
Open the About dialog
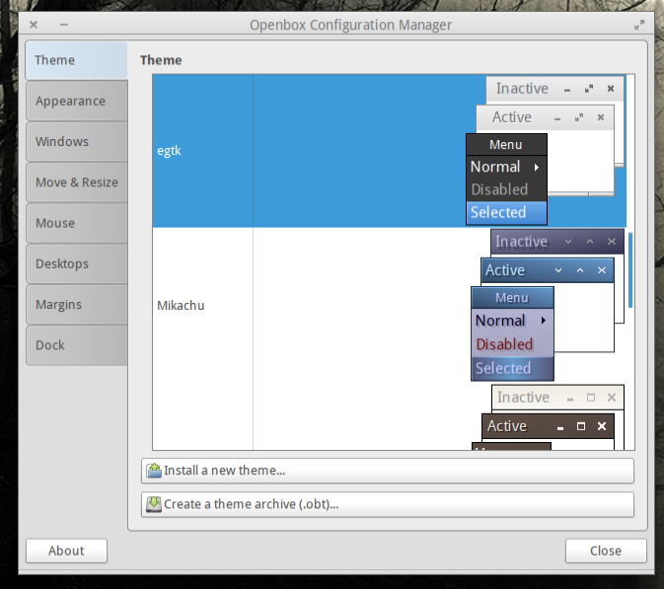pyautogui.click(x=66, y=551)
